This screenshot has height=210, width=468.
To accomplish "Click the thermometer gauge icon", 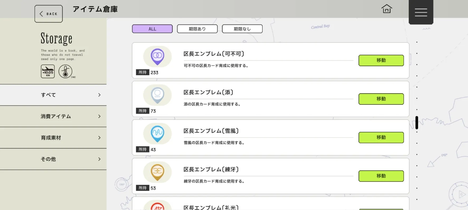I will coord(65,71).
